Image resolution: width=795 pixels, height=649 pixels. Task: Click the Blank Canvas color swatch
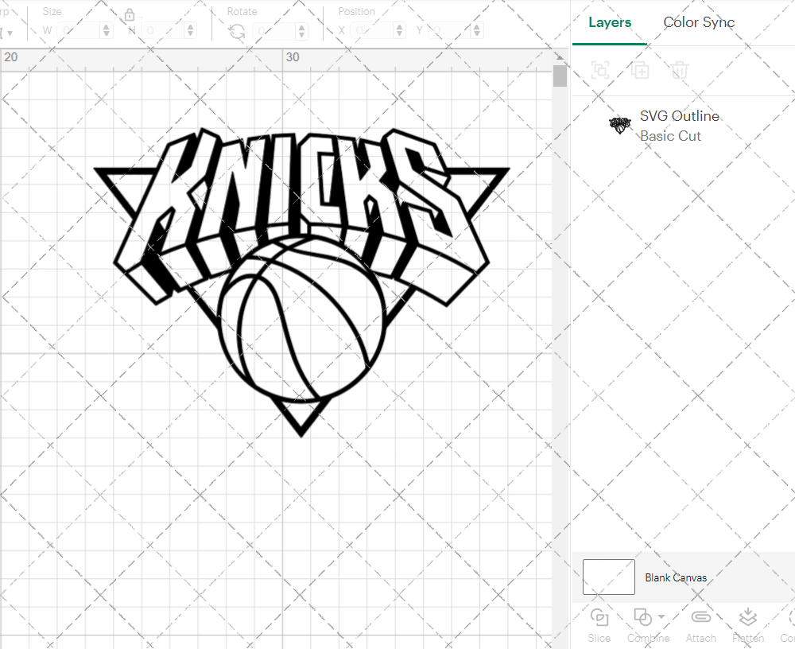tap(608, 577)
